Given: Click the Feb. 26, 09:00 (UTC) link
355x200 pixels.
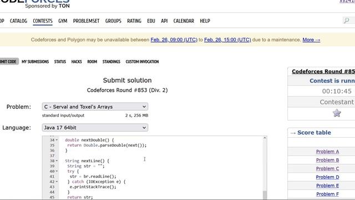Looking at the screenshot, I should [174, 39].
